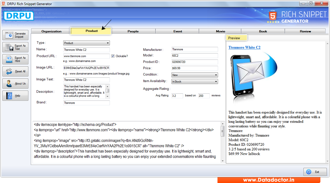Click the Description scrollbar down arrow
The width and height of the screenshot is (330, 183).
coord(107,96)
